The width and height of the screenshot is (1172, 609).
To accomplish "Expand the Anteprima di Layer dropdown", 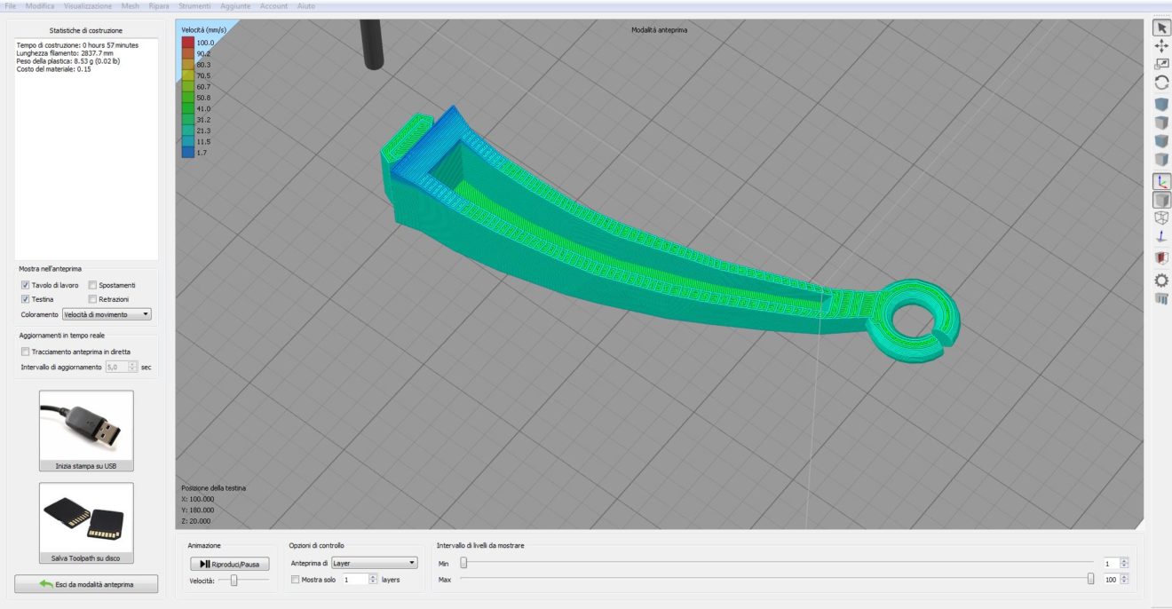I will coord(373,563).
